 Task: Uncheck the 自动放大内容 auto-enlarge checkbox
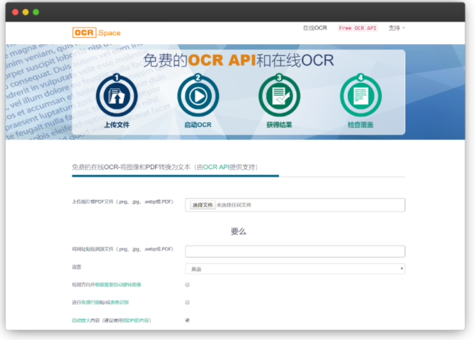187,320
